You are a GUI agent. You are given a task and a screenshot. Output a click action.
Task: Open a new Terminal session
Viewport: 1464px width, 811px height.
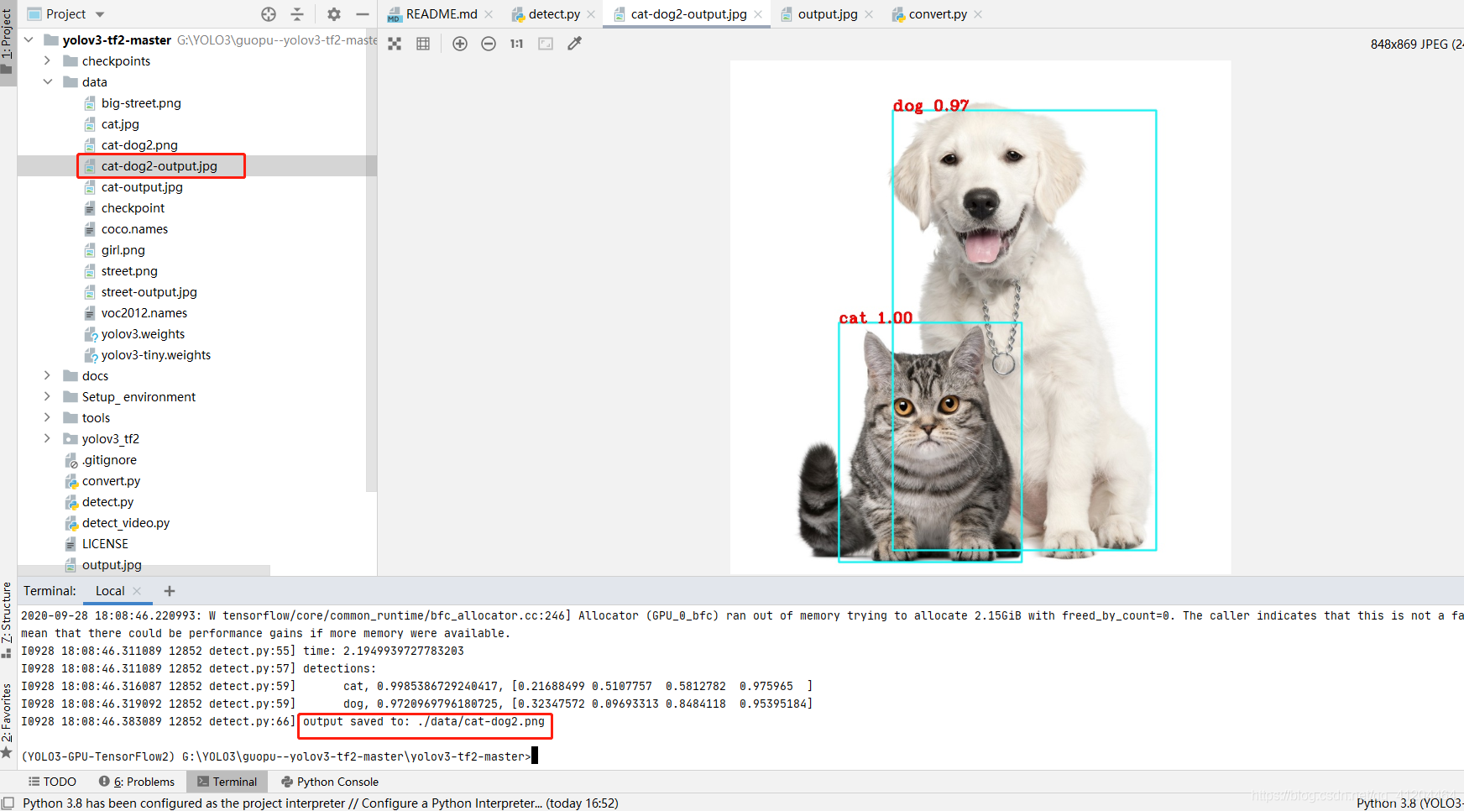[168, 591]
